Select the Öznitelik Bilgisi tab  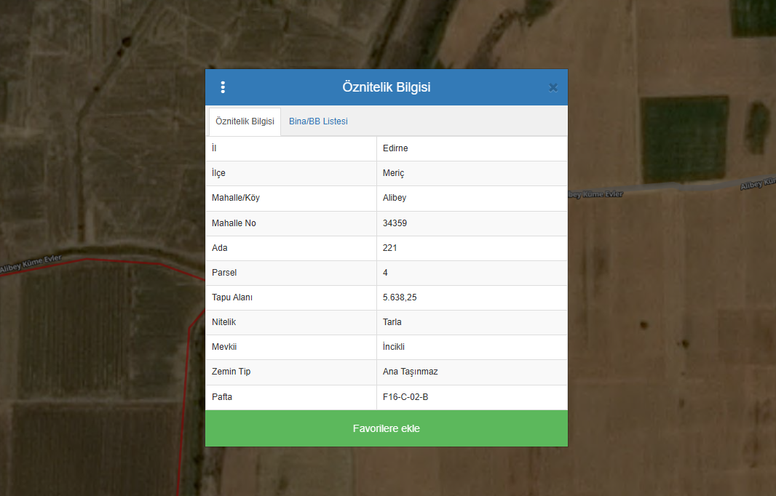(245, 121)
